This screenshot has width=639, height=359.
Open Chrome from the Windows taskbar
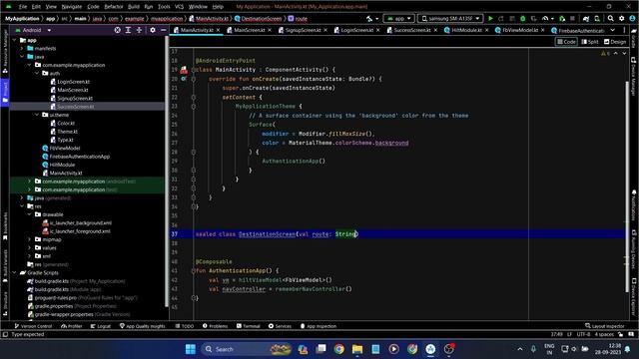(338, 349)
